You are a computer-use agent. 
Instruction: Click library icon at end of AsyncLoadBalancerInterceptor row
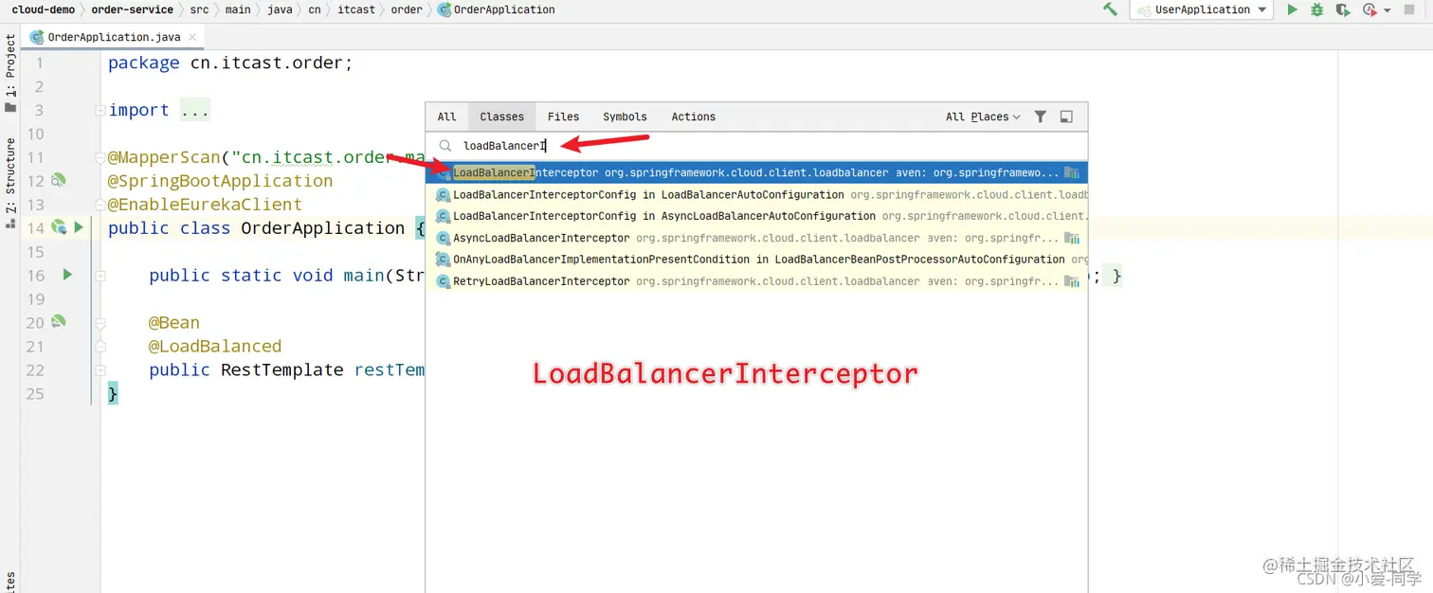pyautogui.click(x=1072, y=238)
